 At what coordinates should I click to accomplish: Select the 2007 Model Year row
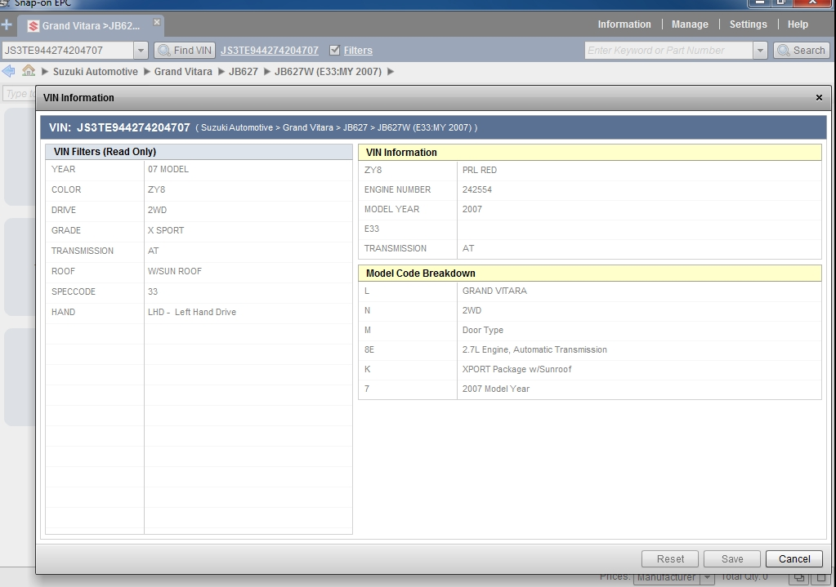click(x=590, y=389)
